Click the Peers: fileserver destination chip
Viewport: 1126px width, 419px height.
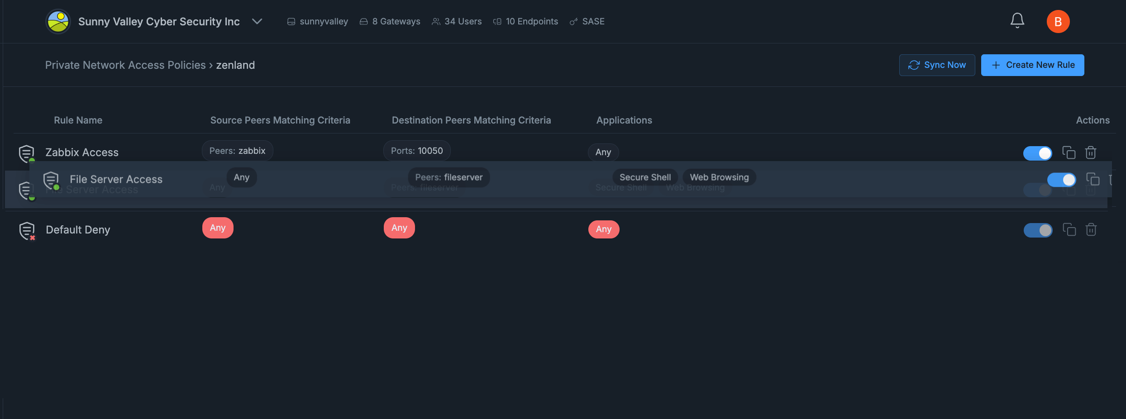pyautogui.click(x=448, y=177)
